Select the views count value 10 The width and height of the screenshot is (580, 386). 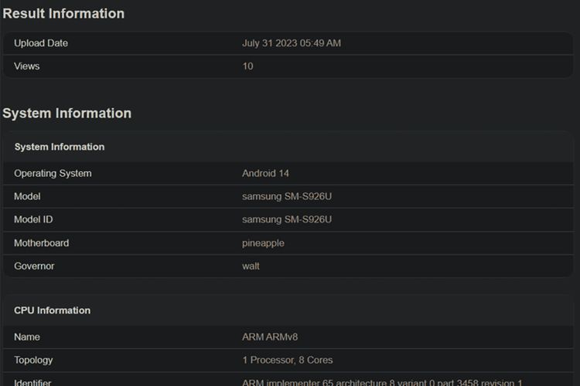[x=247, y=66]
